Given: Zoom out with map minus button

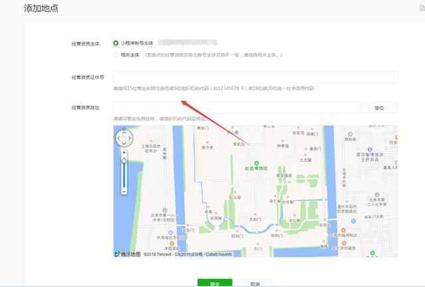Looking at the screenshot, I should pyautogui.click(x=124, y=192).
